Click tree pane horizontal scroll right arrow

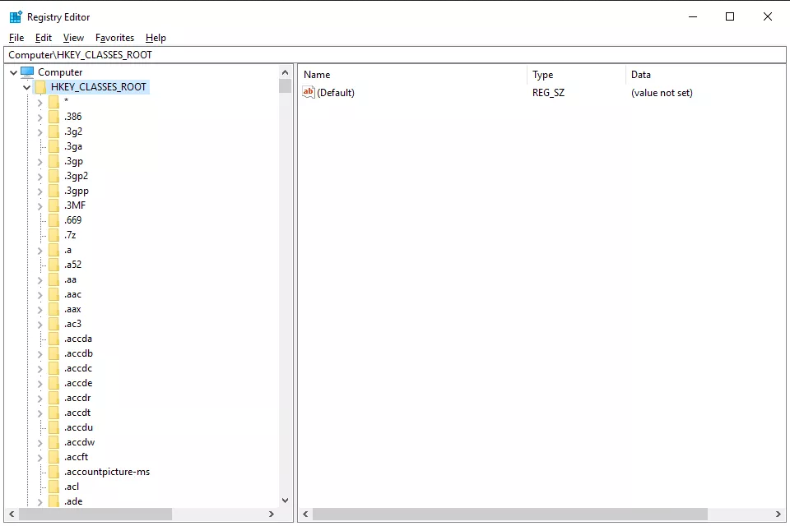[x=272, y=514]
